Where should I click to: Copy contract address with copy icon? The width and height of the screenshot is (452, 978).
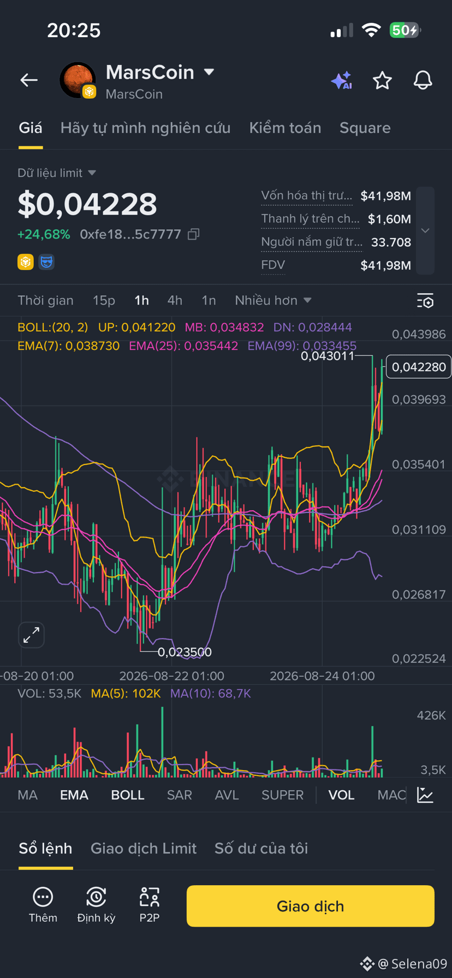coord(193,234)
